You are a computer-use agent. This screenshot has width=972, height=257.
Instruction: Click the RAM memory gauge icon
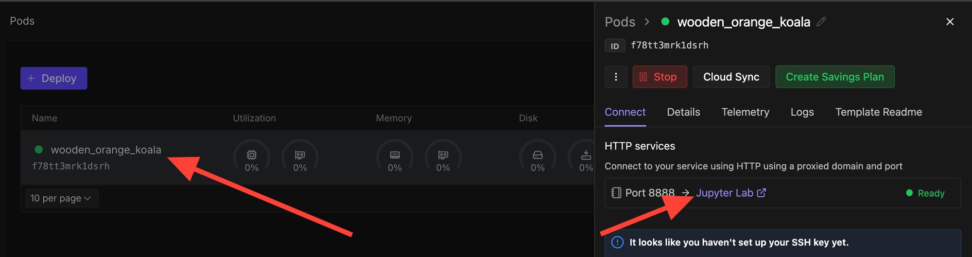pyautogui.click(x=395, y=155)
